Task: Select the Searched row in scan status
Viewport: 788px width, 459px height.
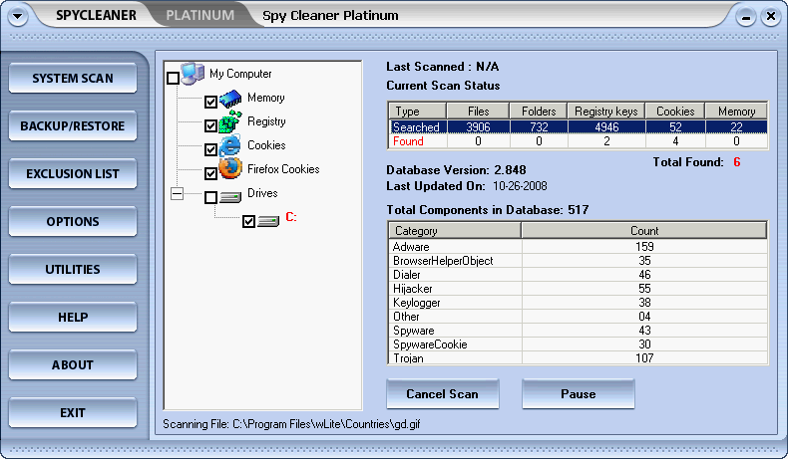Action: coord(578,126)
